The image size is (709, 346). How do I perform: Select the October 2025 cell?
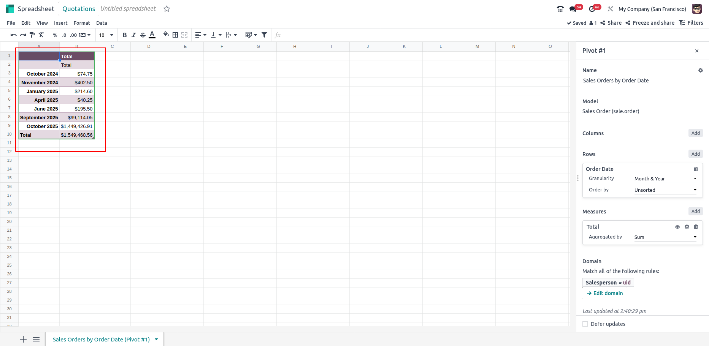[x=40, y=126]
